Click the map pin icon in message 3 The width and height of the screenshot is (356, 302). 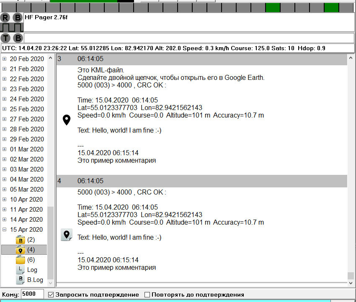pos(66,120)
